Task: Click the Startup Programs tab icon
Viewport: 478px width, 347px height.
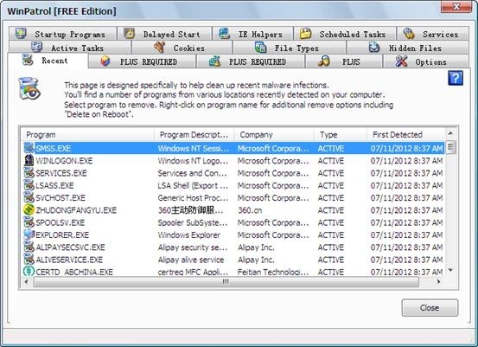Action: coord(21,33)
